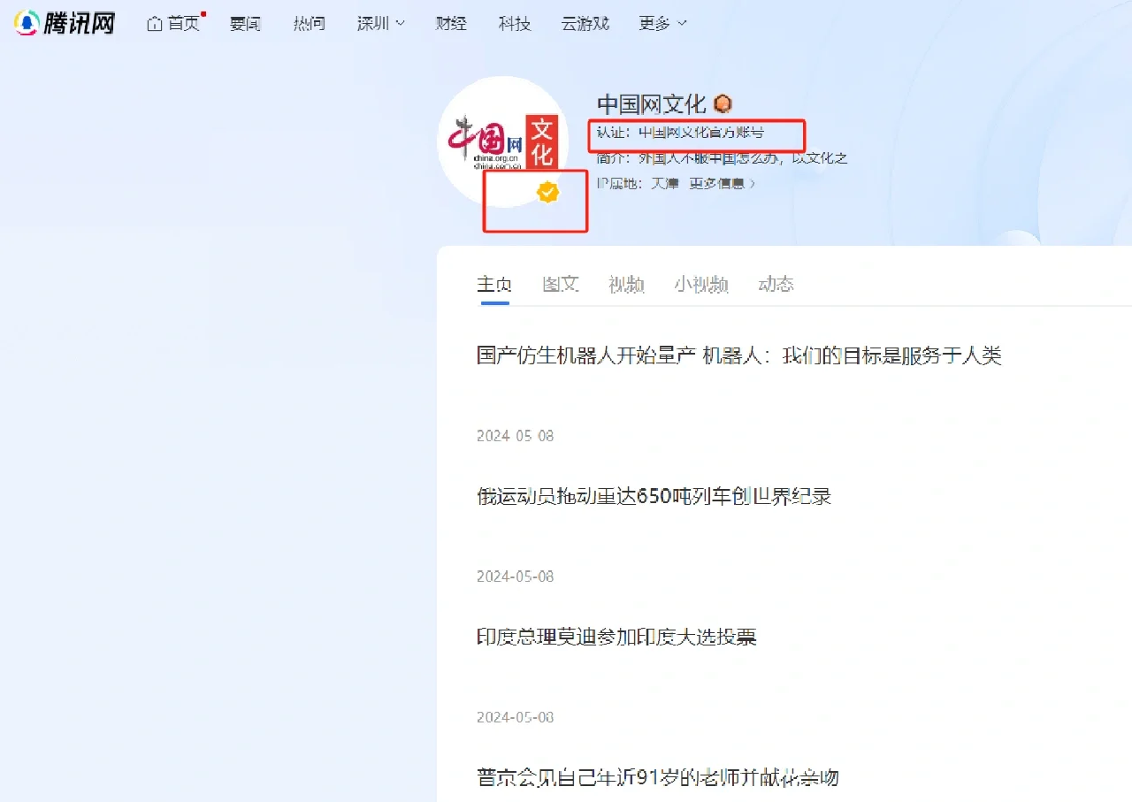Open article about 国产仿生机器人开始量产
This screenshot has width=1132, height=802.
tap(738, 355)
